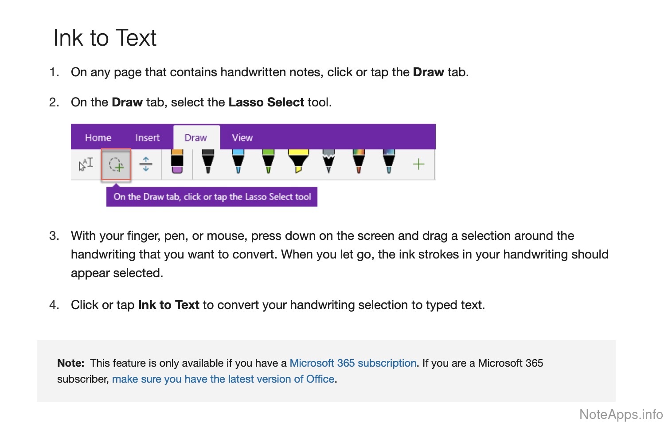Open the Insert tab
This screenshot has width=664, height=423.
click(147, 138)
